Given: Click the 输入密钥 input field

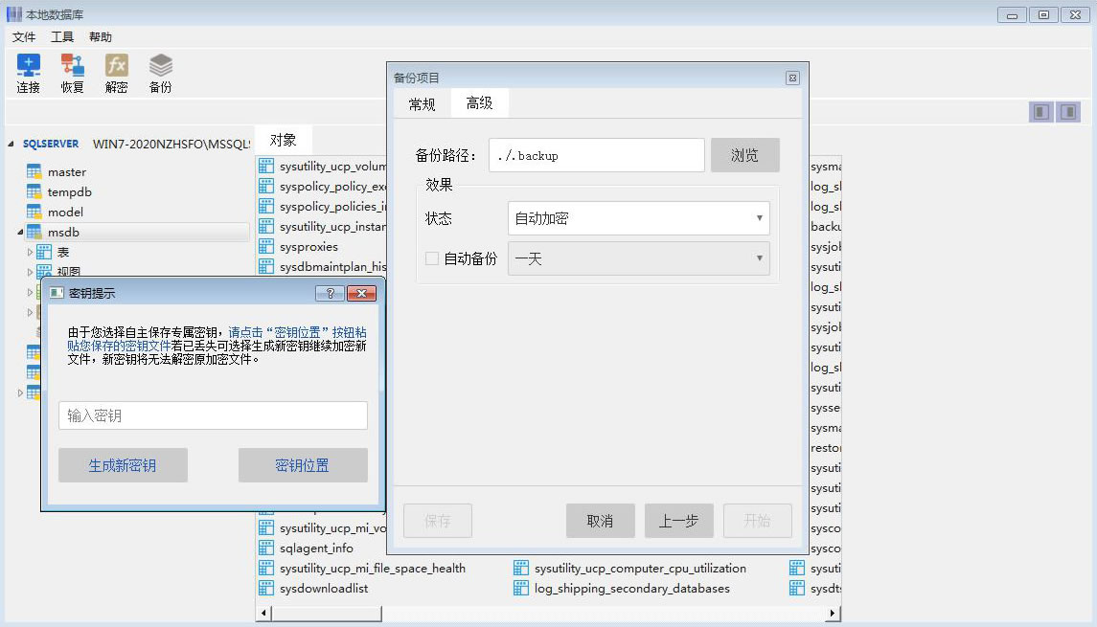Looking at the screenshot, I should click(x=213, y=415).
